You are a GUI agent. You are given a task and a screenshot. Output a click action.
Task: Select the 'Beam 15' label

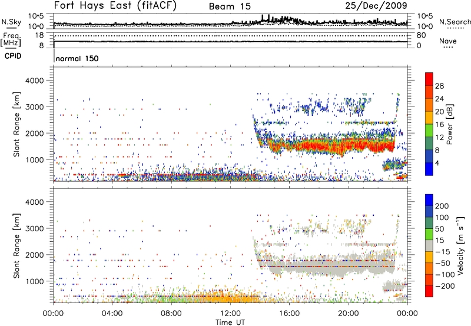[230, 6]
